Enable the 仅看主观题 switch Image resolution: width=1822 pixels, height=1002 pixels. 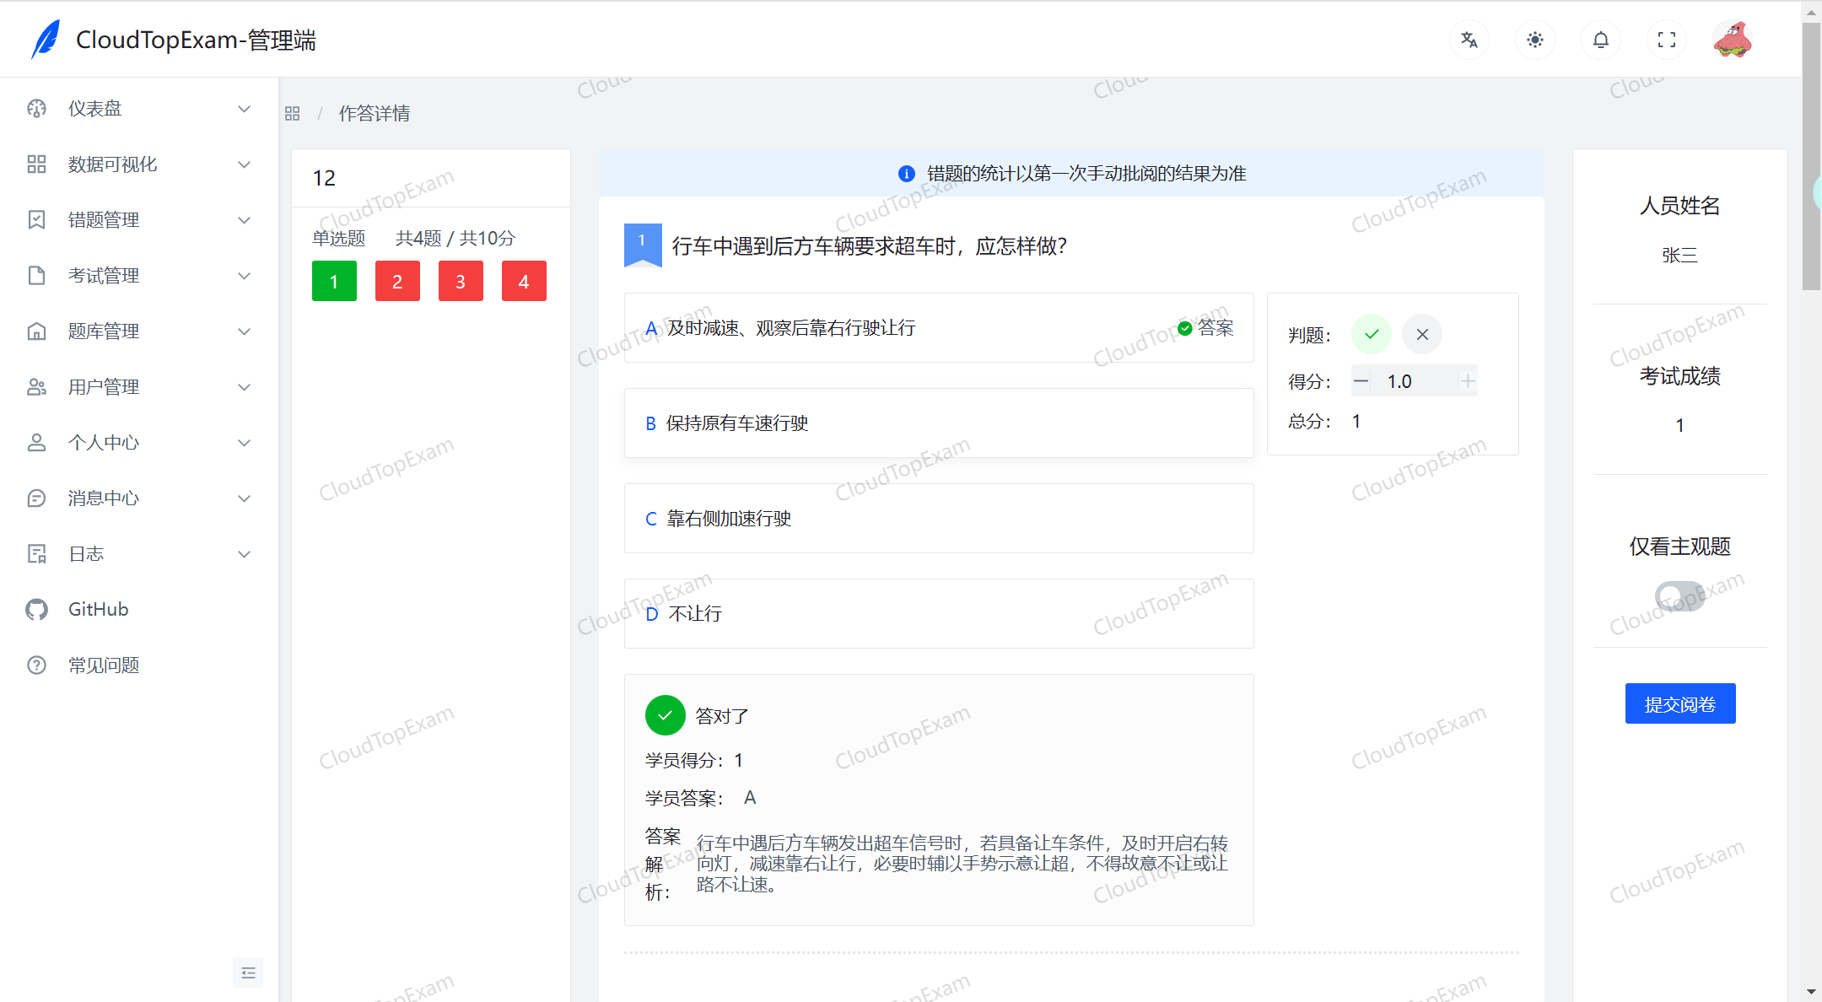coord(1679,596)
